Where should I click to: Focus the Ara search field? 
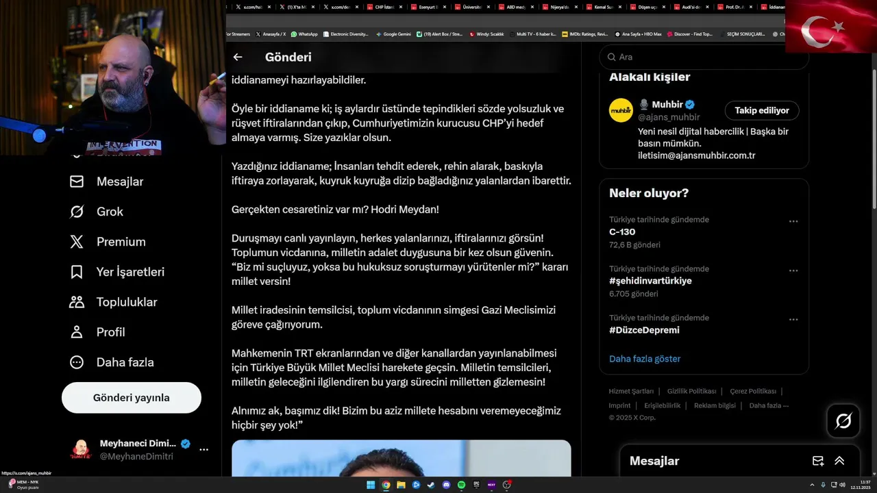704,58
